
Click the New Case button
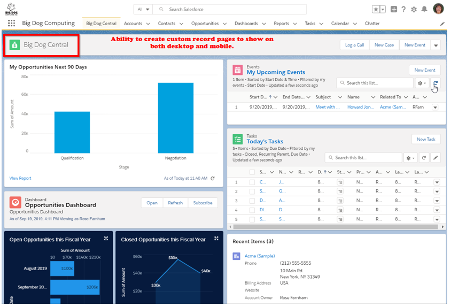[x=384, y=45]
